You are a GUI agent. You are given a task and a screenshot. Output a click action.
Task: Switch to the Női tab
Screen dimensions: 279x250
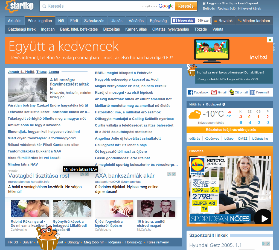click(61, 21)
